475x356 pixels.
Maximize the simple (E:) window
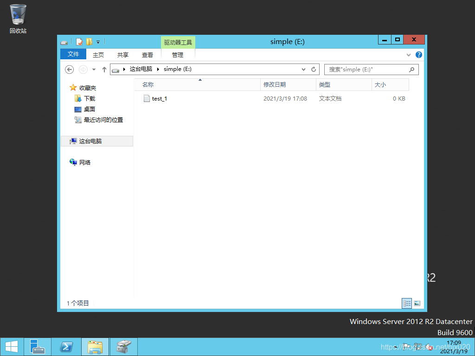[398, 40]
